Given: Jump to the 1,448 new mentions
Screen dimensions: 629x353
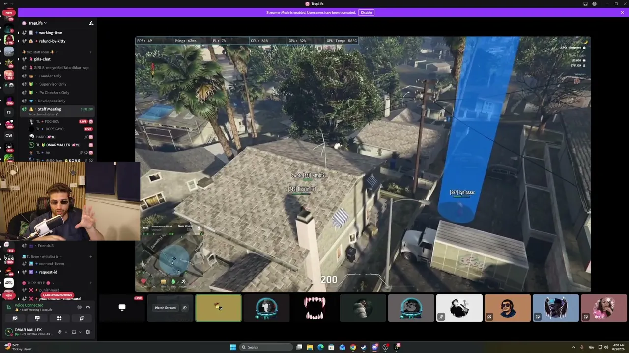Looking at the screenshot, I should click(x=57, y=295).
